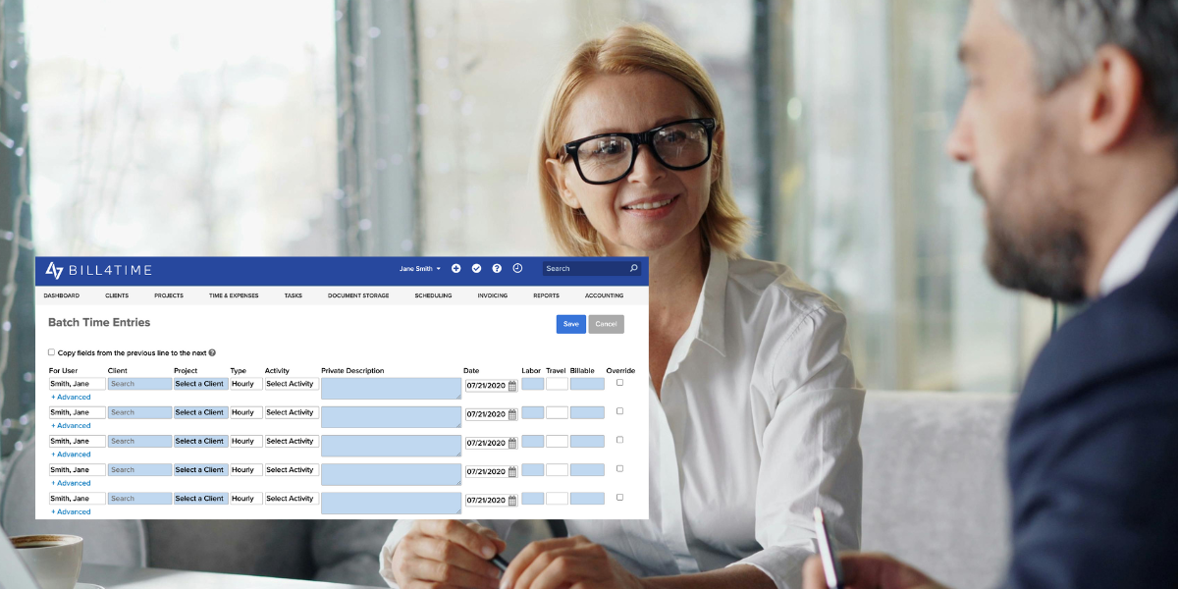Click the checkmark icon in header
This screenshot has height=589, width=1178.
(x=476, y=268)
